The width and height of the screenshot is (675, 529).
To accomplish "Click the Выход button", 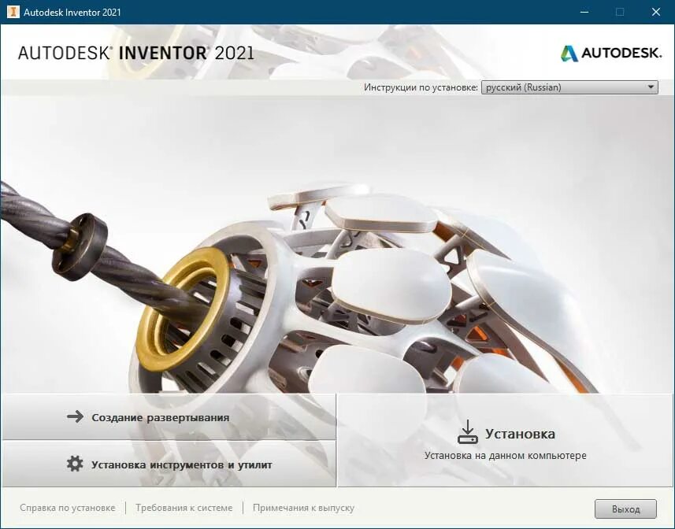I will pyautogui.click(x=625, y=509).
